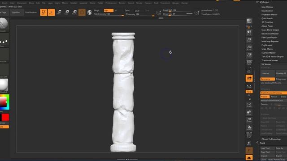Click the Rotate view icon in right shelf

[x=249, y=127]
